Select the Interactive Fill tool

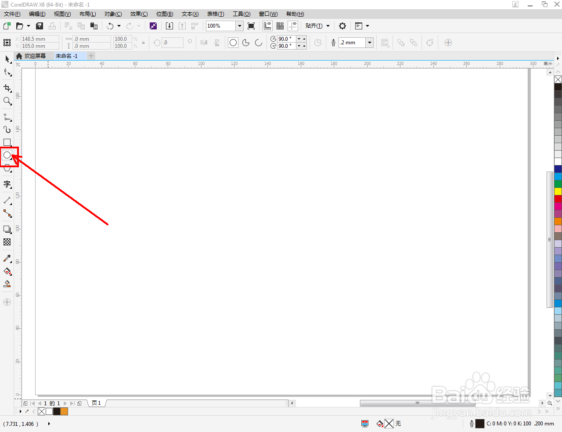click(x=7, y=271)
